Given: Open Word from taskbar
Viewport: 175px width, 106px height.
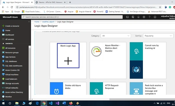Looking at the screenshot, I should pos(64,103).
